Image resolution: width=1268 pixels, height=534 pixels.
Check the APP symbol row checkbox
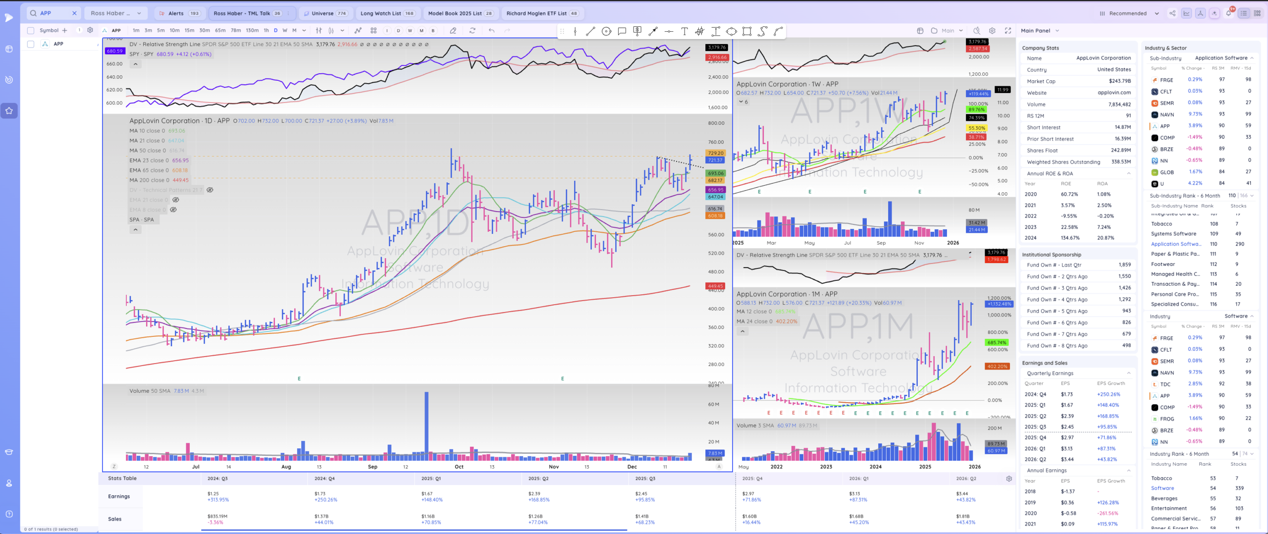point(31,44)
